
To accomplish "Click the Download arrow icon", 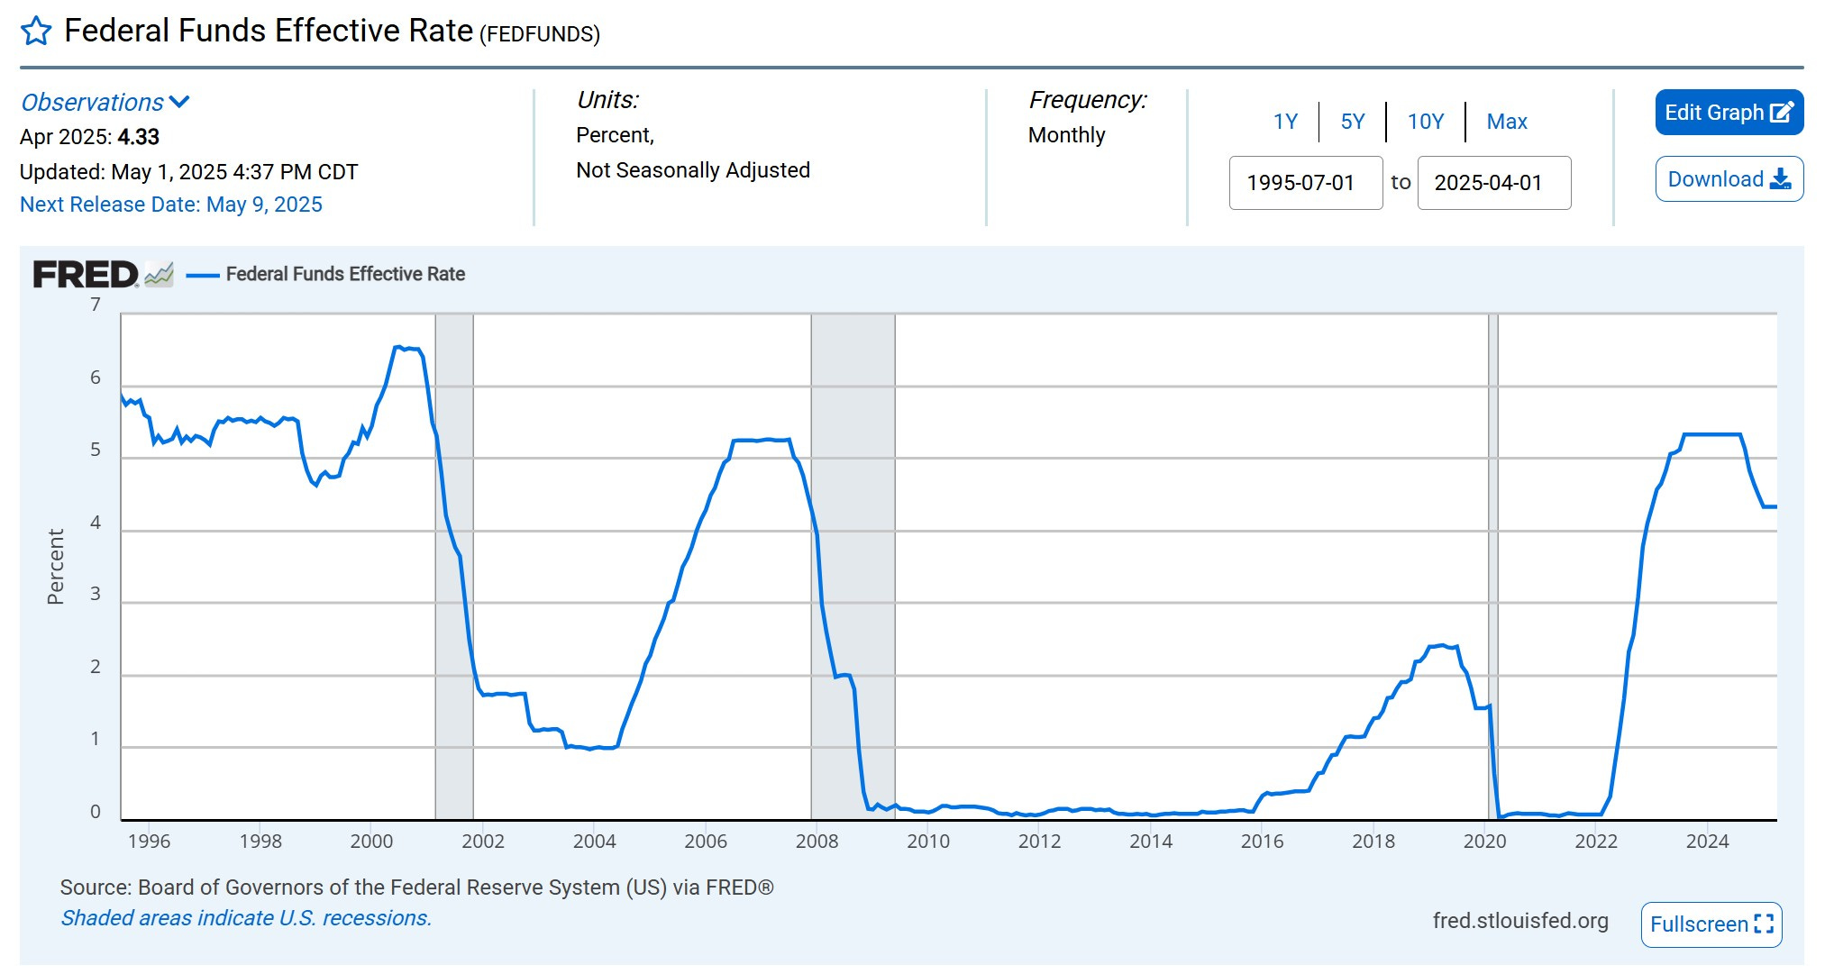I will point(1780,178).
